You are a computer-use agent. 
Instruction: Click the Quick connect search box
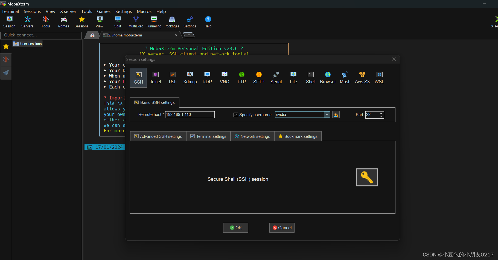41,35
